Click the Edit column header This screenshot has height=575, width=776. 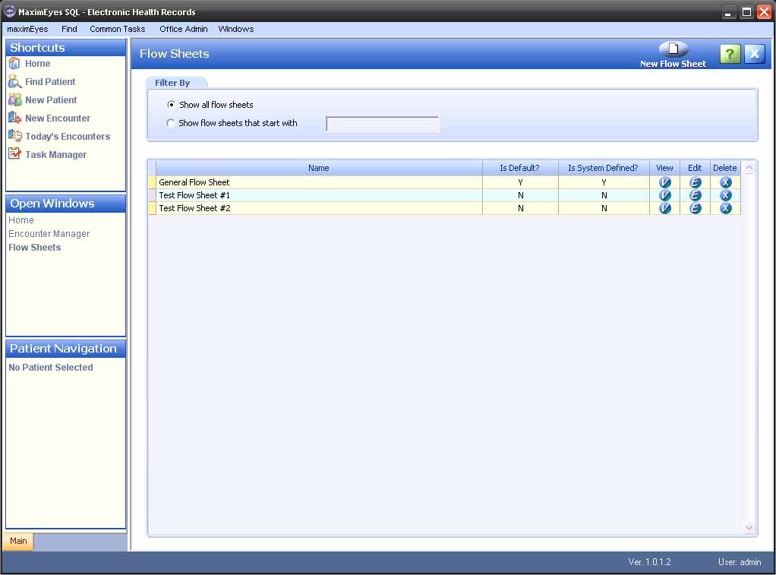click(695, 168)
